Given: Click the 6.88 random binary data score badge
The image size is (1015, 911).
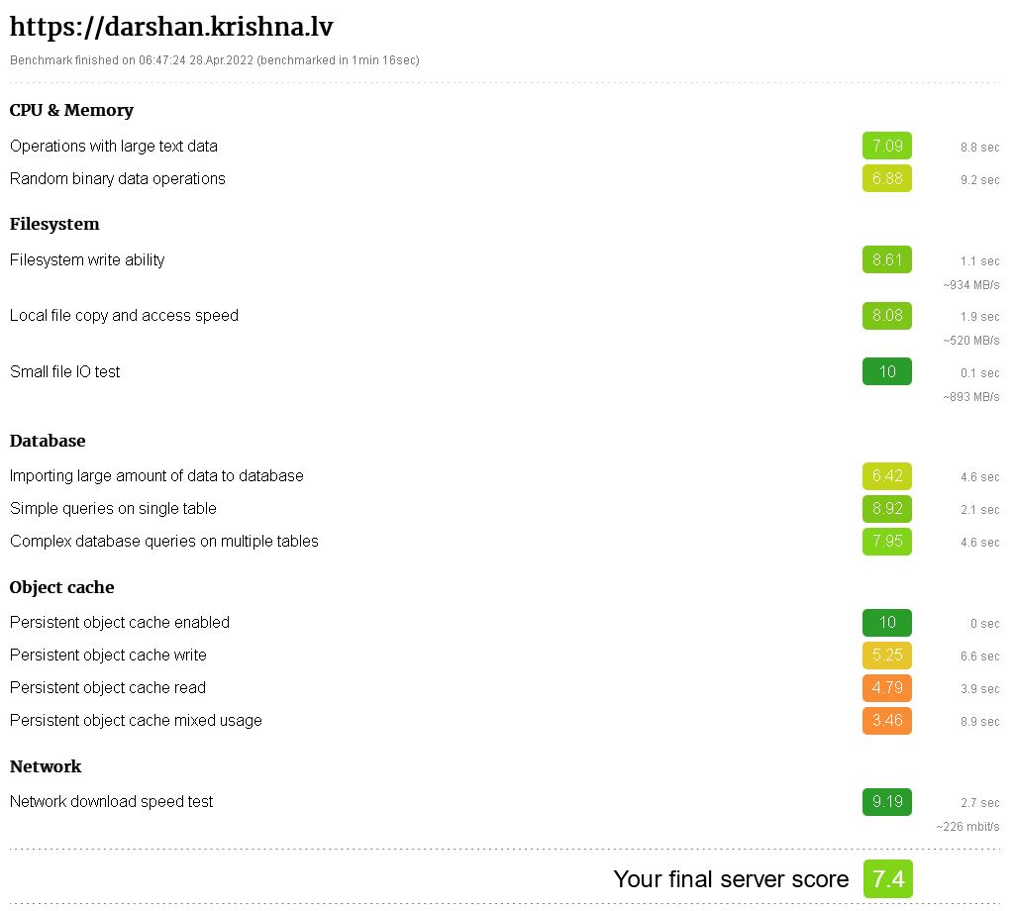Looking at the screenshot, I should click(x=887, y=178).
